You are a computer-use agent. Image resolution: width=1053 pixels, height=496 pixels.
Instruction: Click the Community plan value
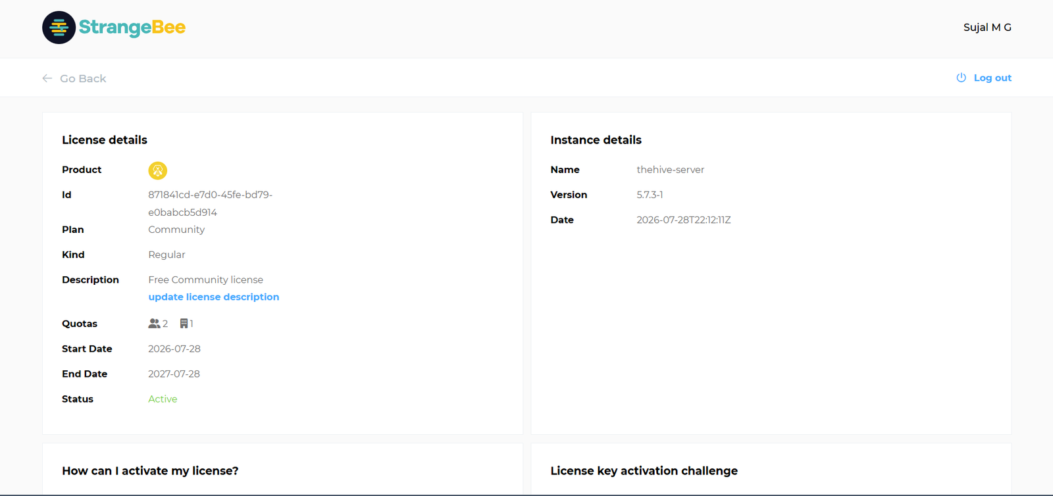point(176,230)
